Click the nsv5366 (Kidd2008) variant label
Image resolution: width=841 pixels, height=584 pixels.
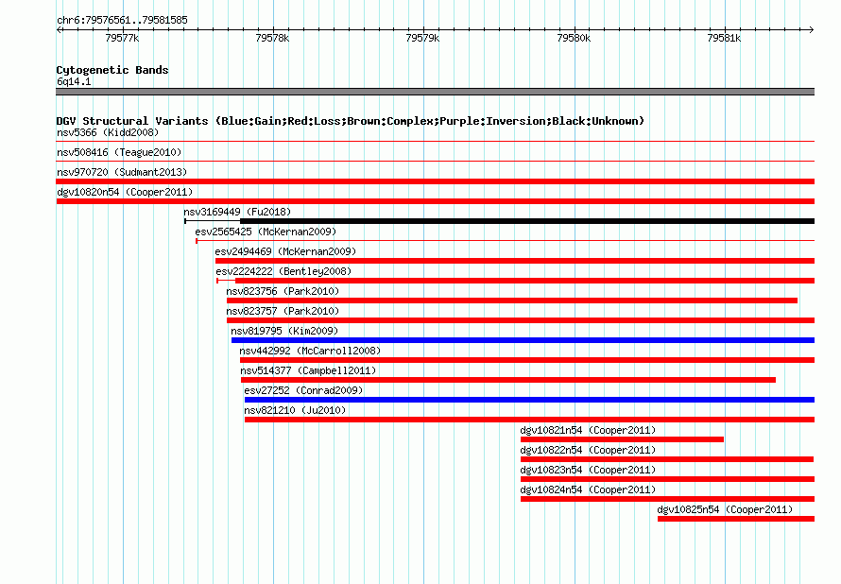[x=108, y=132]
